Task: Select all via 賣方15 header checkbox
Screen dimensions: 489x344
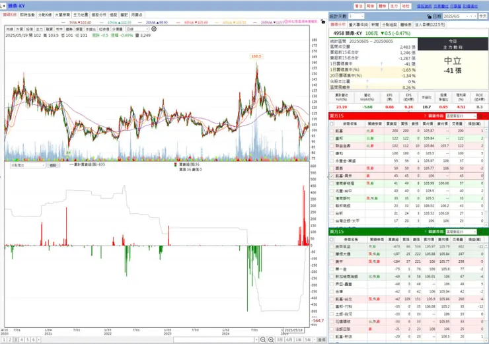Action: coord(332,240)
